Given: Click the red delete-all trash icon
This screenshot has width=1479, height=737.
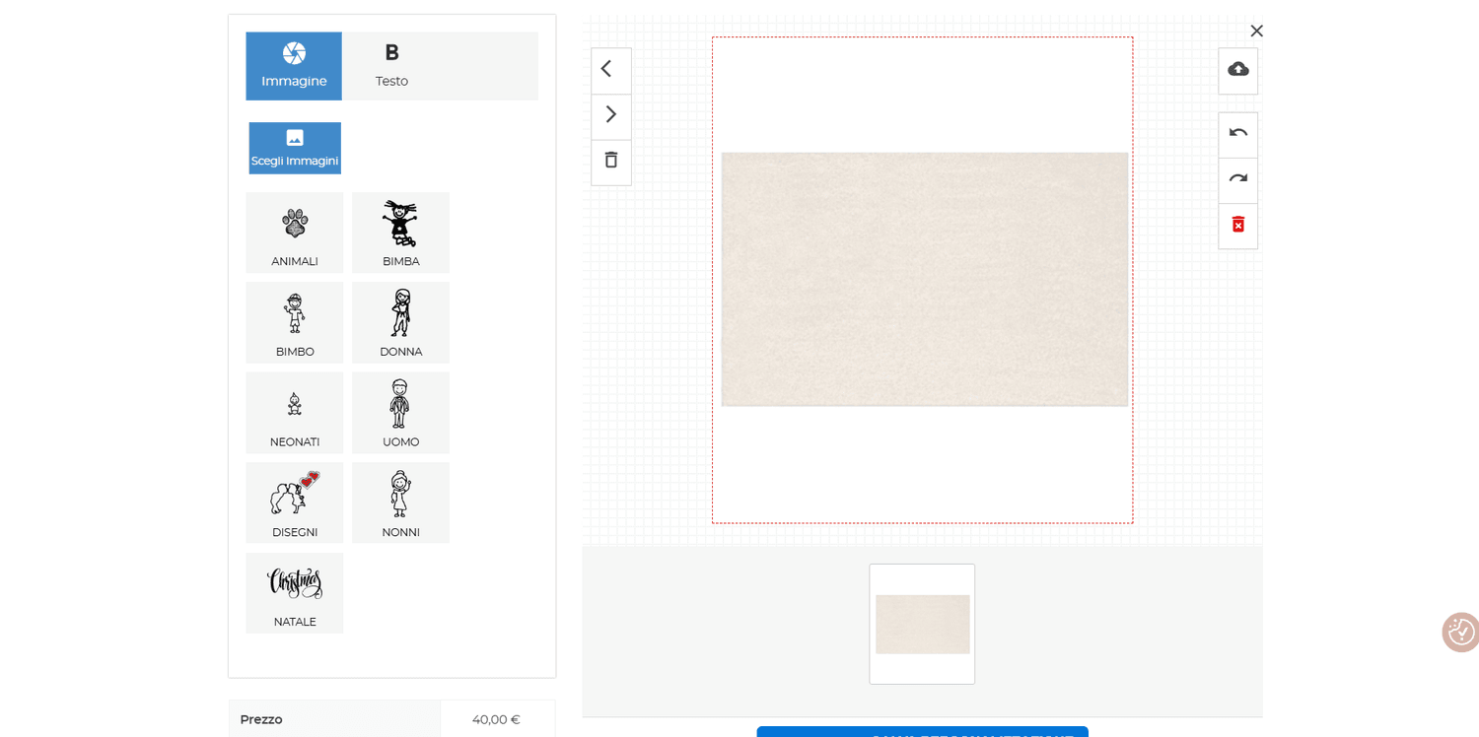Looking at the screenshot, I should click(1237, 226).
